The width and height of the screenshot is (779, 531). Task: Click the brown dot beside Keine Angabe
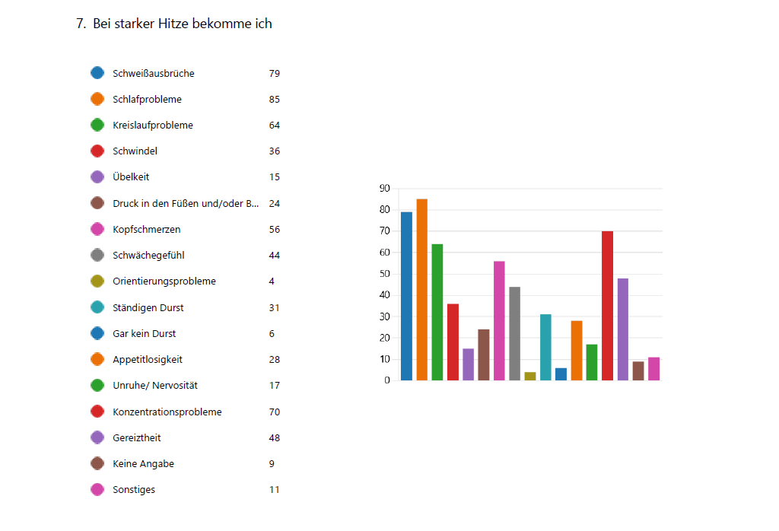pos(97,463)
